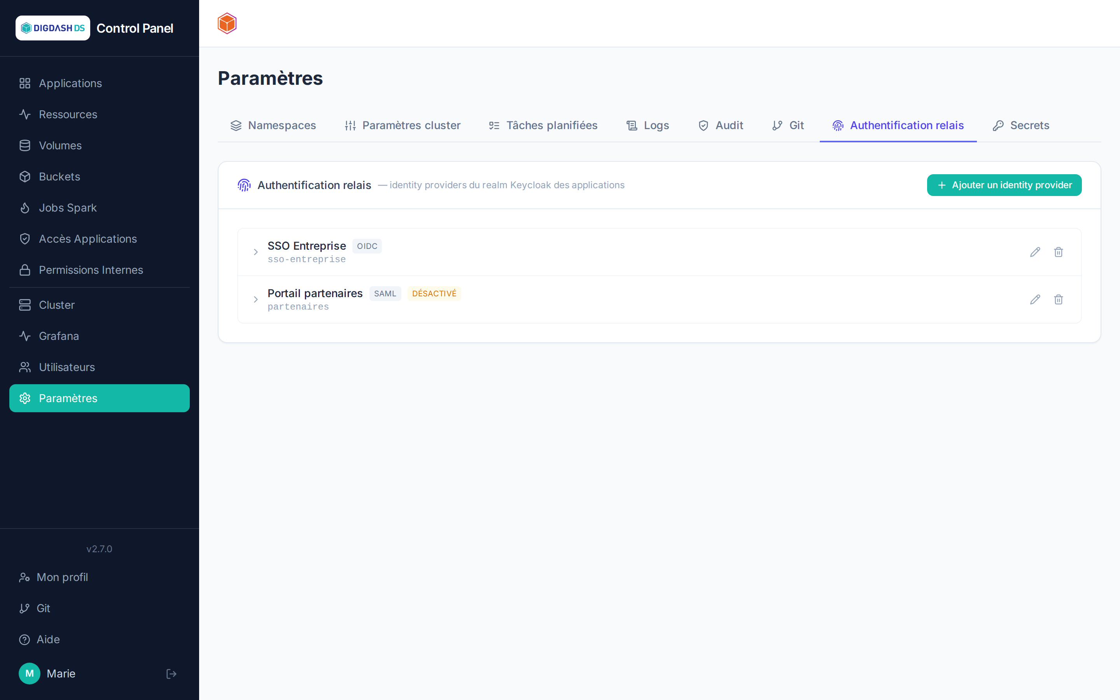Select the Buckets cube icon
Screen dimensions: 1120x700
click(25, 177)
